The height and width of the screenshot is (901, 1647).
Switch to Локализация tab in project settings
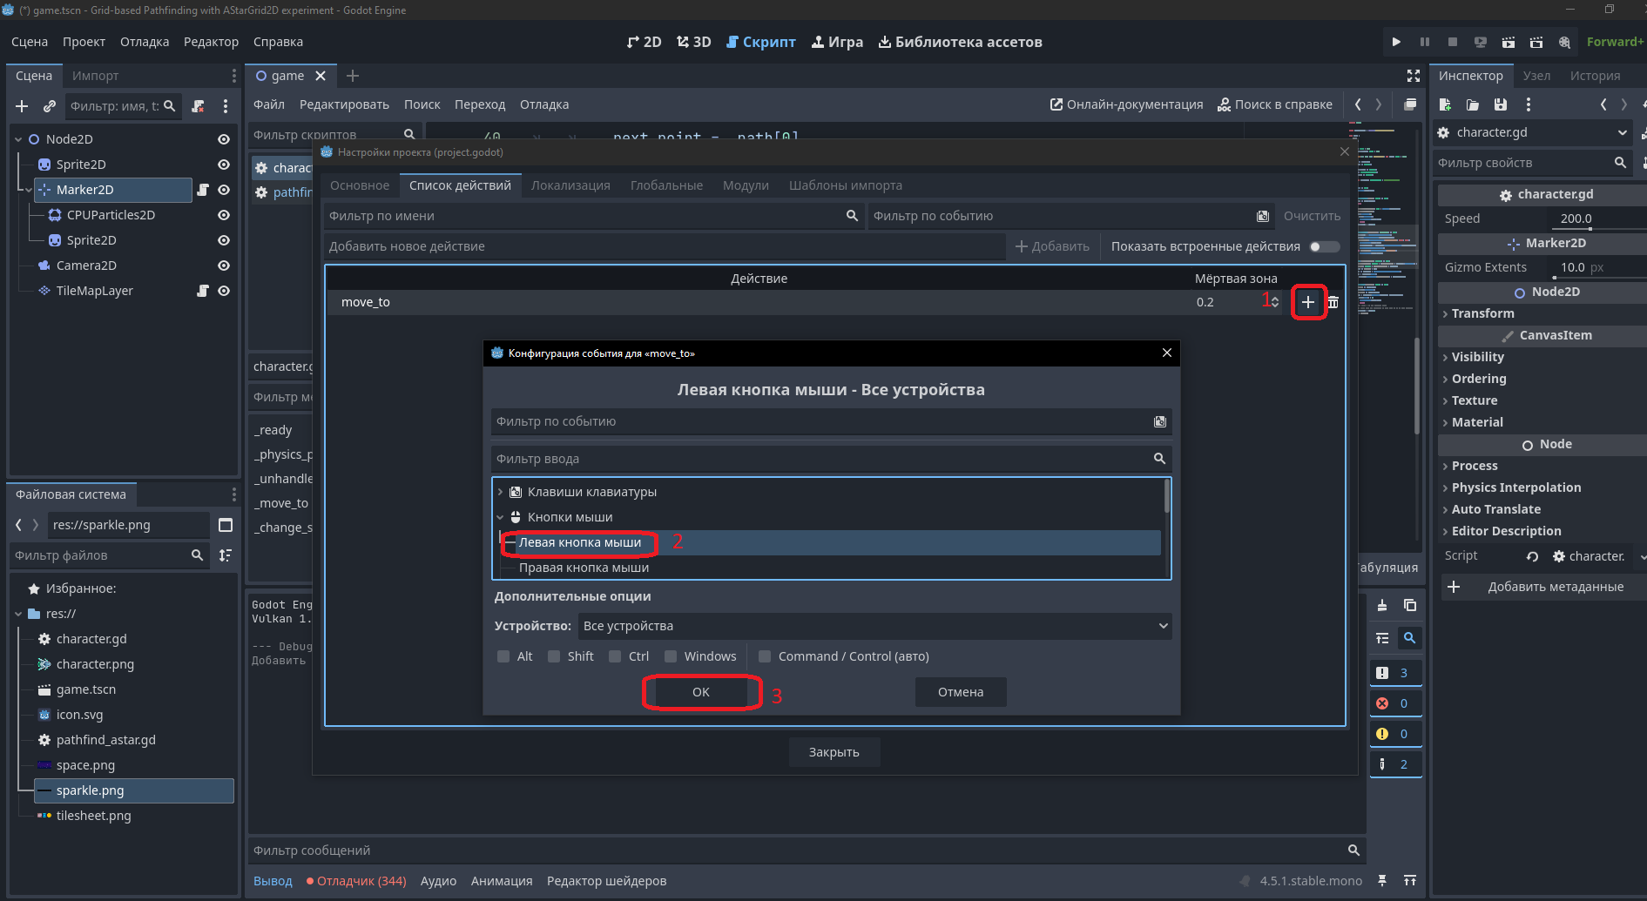point(570,185)
